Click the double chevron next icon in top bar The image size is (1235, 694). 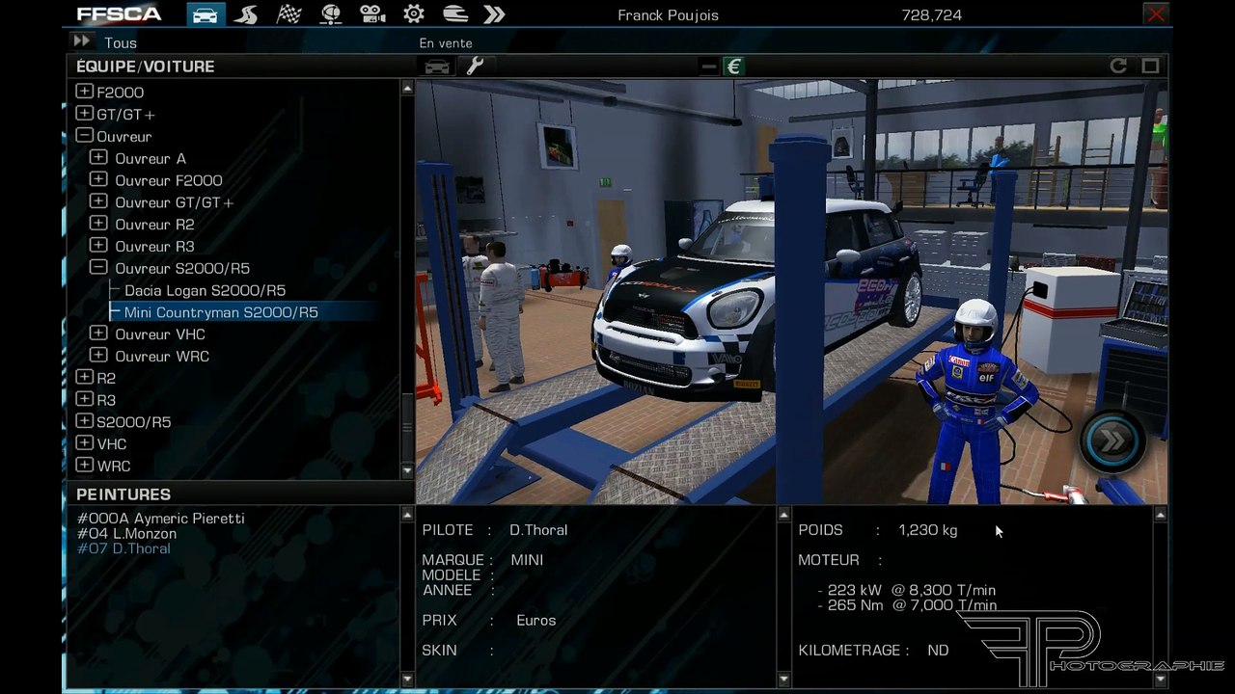click(494, 14)
